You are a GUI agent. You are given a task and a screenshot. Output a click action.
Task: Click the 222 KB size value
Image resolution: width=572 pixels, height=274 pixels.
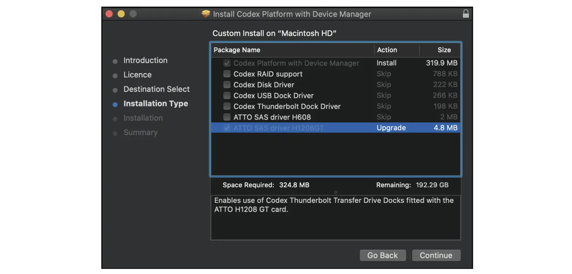point(445,85)
